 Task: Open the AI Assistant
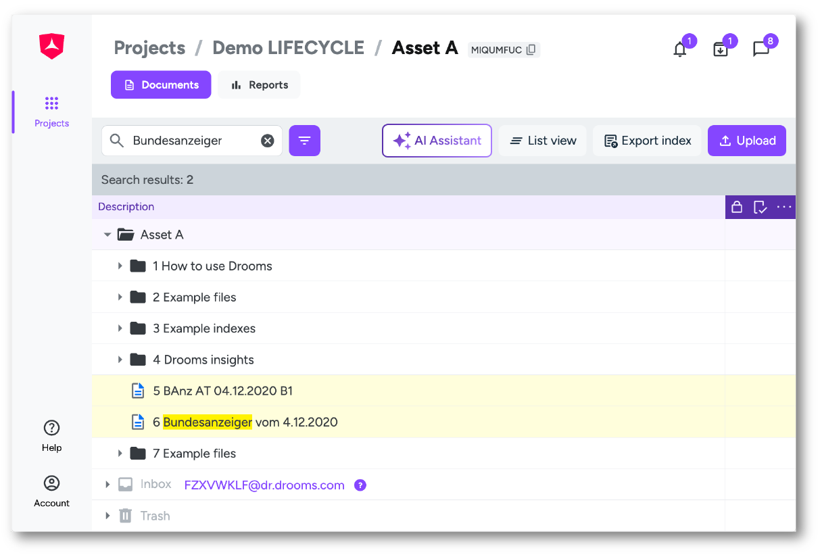pos(437,141)
